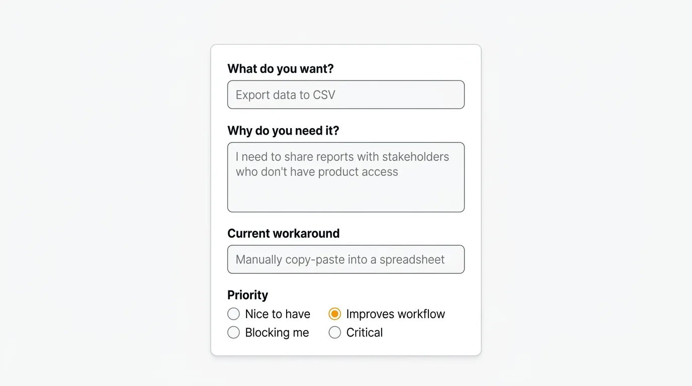Image resolution: width=692 pixels, height=386 pixels.
Task: Click the "Critical" option label text
Action: tap(364, 333)
